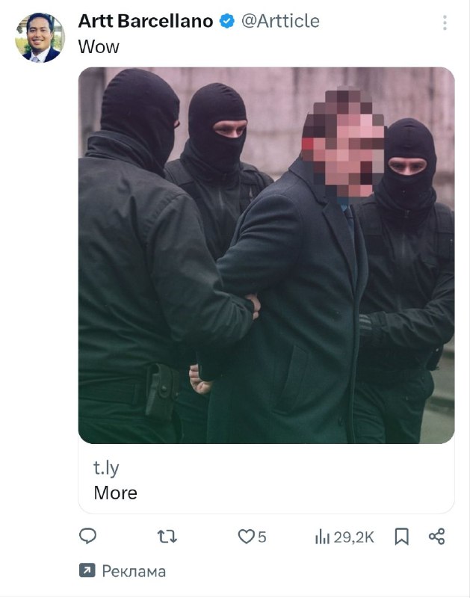Bookmark this post
The image size is (470, 598).
(x=402, y=537)
